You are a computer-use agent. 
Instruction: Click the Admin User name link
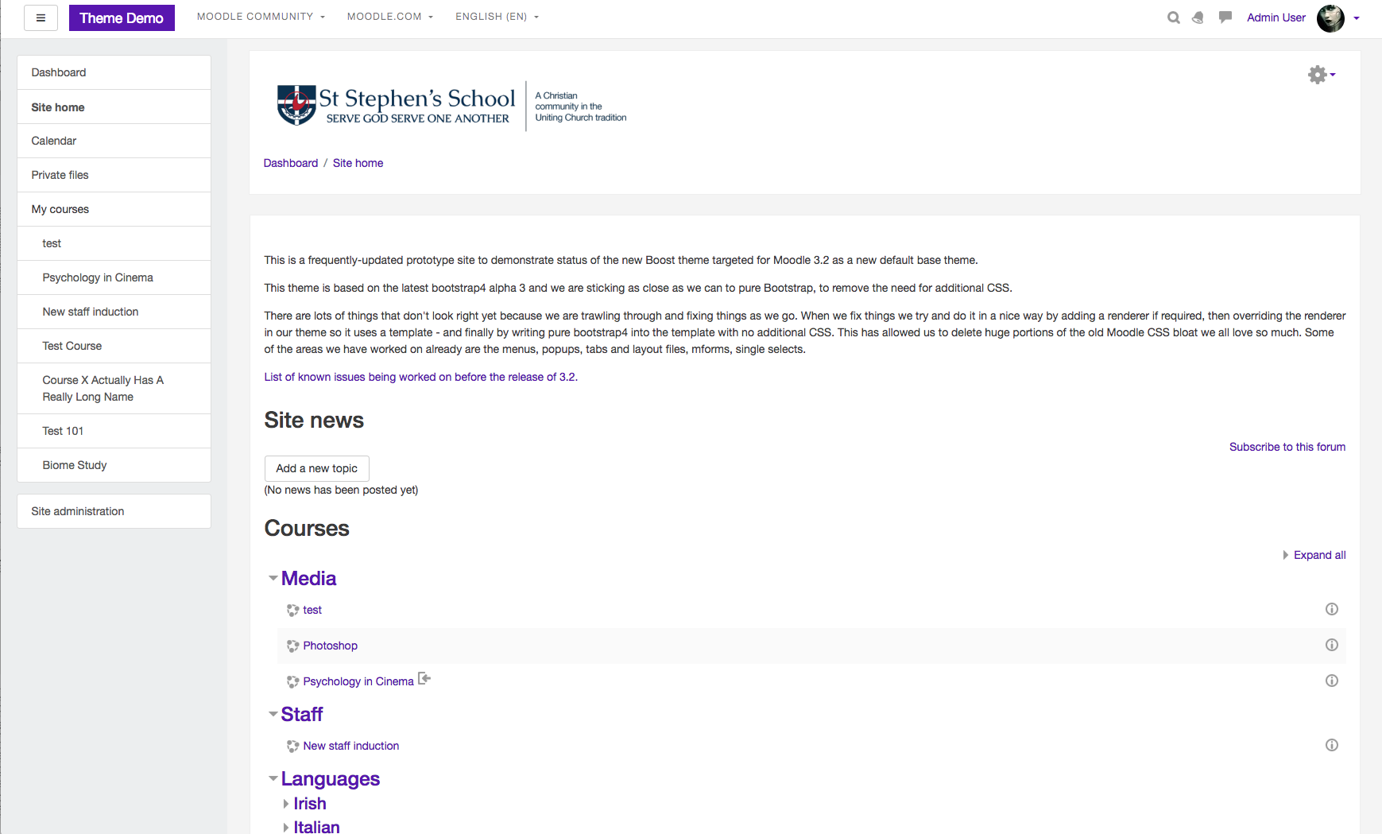pyautogui.click(x=1276, y=17)
